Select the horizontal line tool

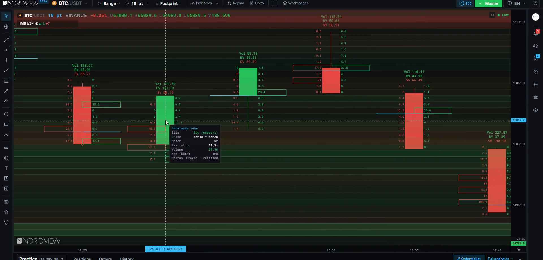6,50
